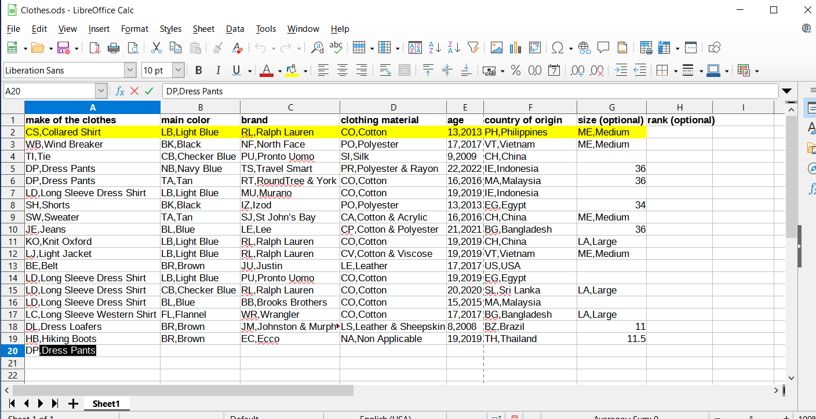The width and height of the screenshot is (816, 419).
Task: Open Find & Replace
Action: pos(317,47)
